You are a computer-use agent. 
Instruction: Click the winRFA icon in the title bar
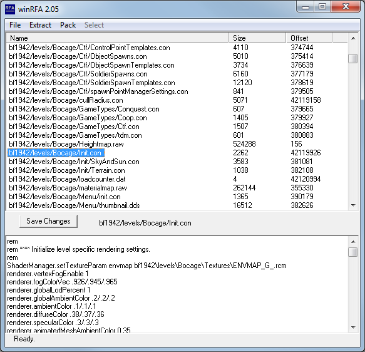point(10,9)
